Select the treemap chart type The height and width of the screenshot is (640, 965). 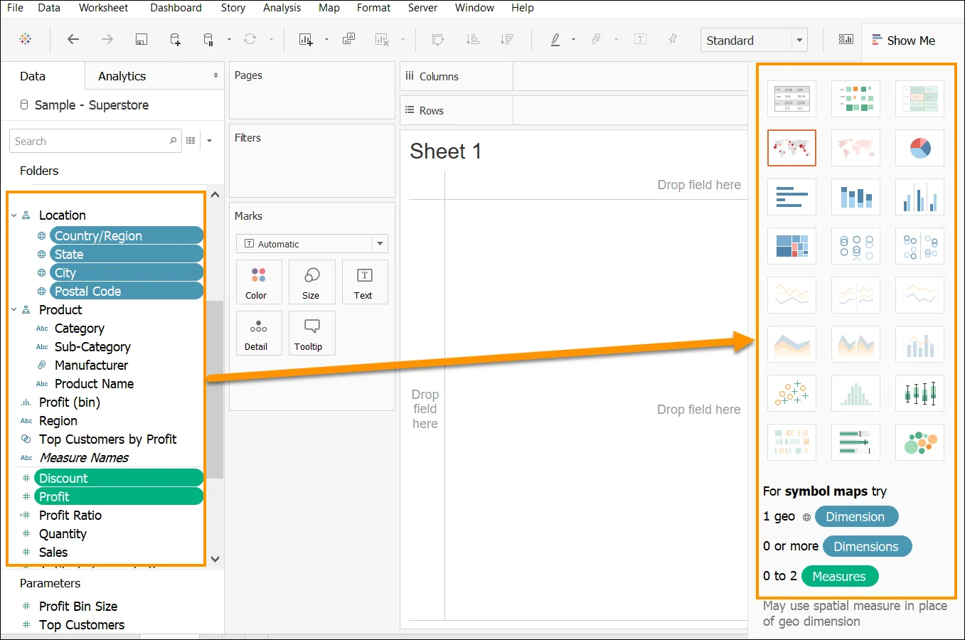pos(792,246)
